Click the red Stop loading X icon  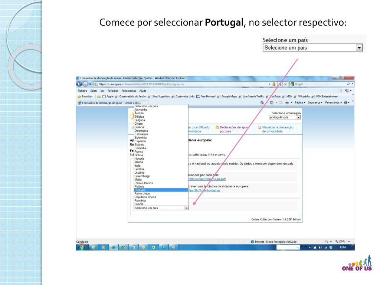coord(285,84)
